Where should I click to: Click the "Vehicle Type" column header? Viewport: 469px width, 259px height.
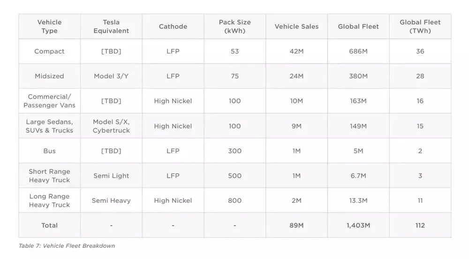click(49, 26)
